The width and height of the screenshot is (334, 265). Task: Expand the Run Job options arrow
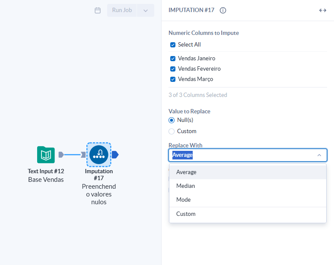146,10
